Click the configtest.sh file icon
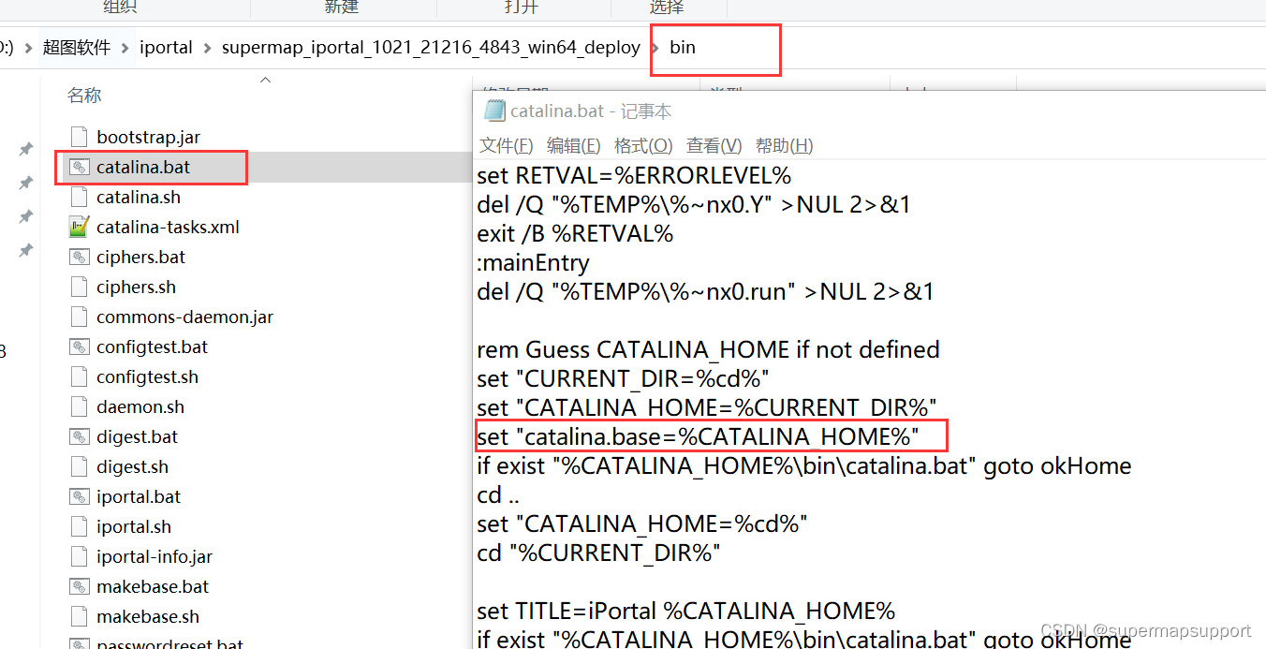The image size is (1266, 649). (x=79, y=376)
